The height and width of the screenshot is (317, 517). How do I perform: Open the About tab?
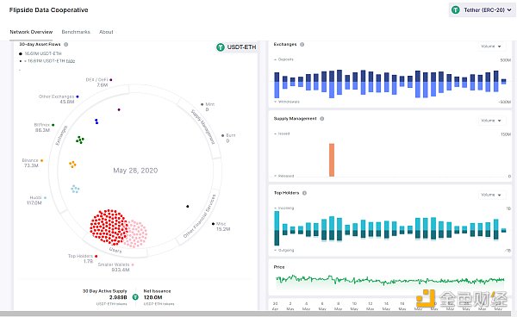click(x=106, y=32)
